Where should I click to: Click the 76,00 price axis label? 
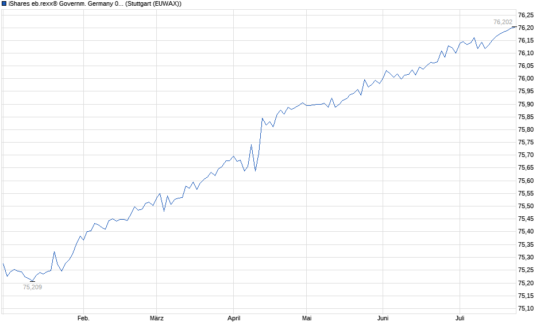[526, 79]
